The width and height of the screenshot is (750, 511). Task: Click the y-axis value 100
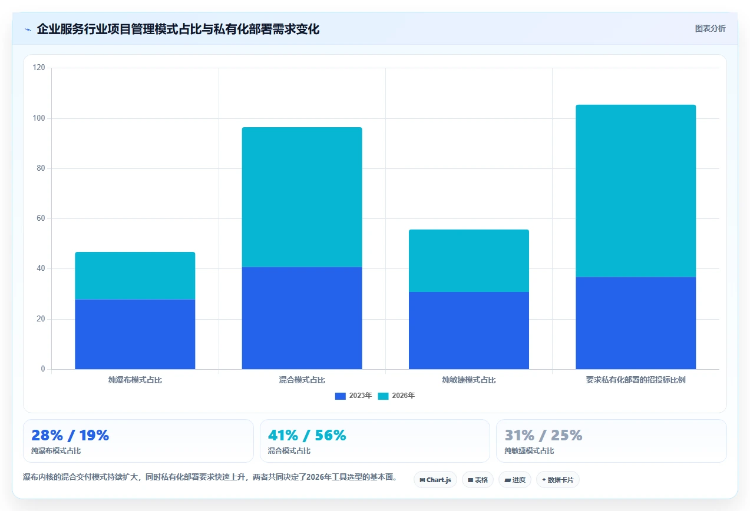pos(39,118)
